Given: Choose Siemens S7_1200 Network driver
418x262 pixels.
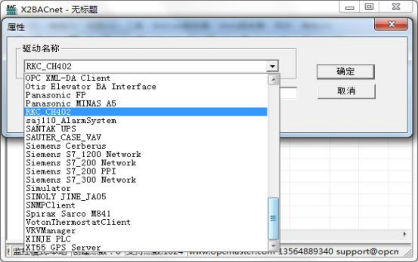Looking at the screenshot, I should click(x=146, y=154).
